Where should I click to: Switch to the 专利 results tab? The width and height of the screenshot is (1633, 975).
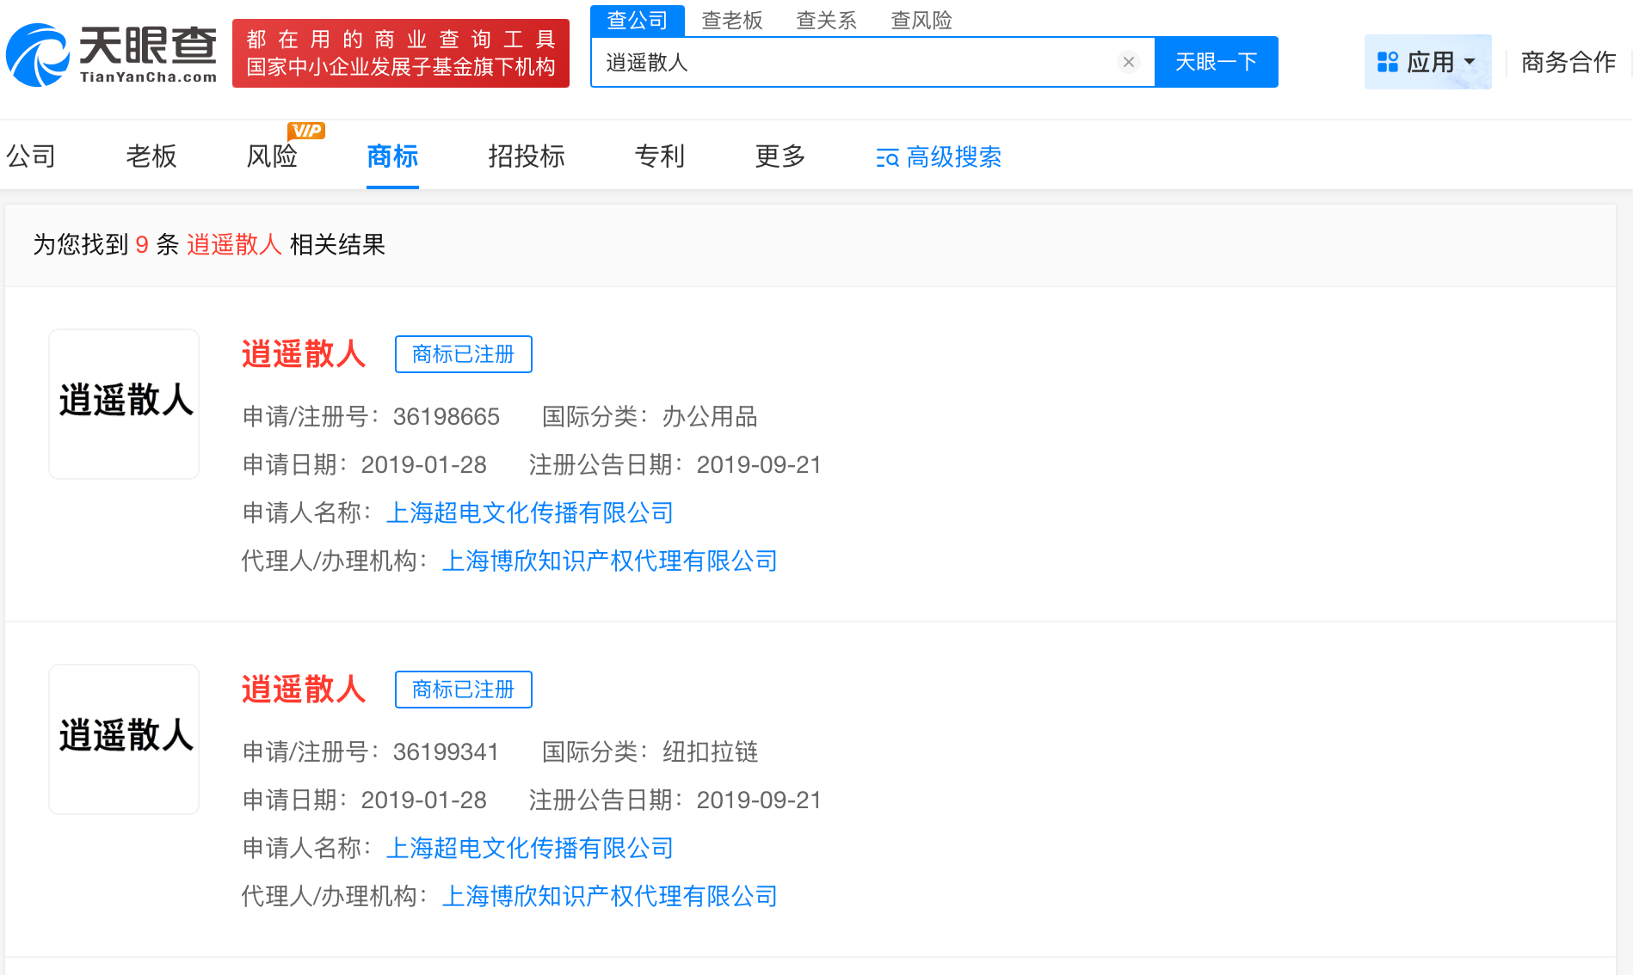click(x=659, y=157)
